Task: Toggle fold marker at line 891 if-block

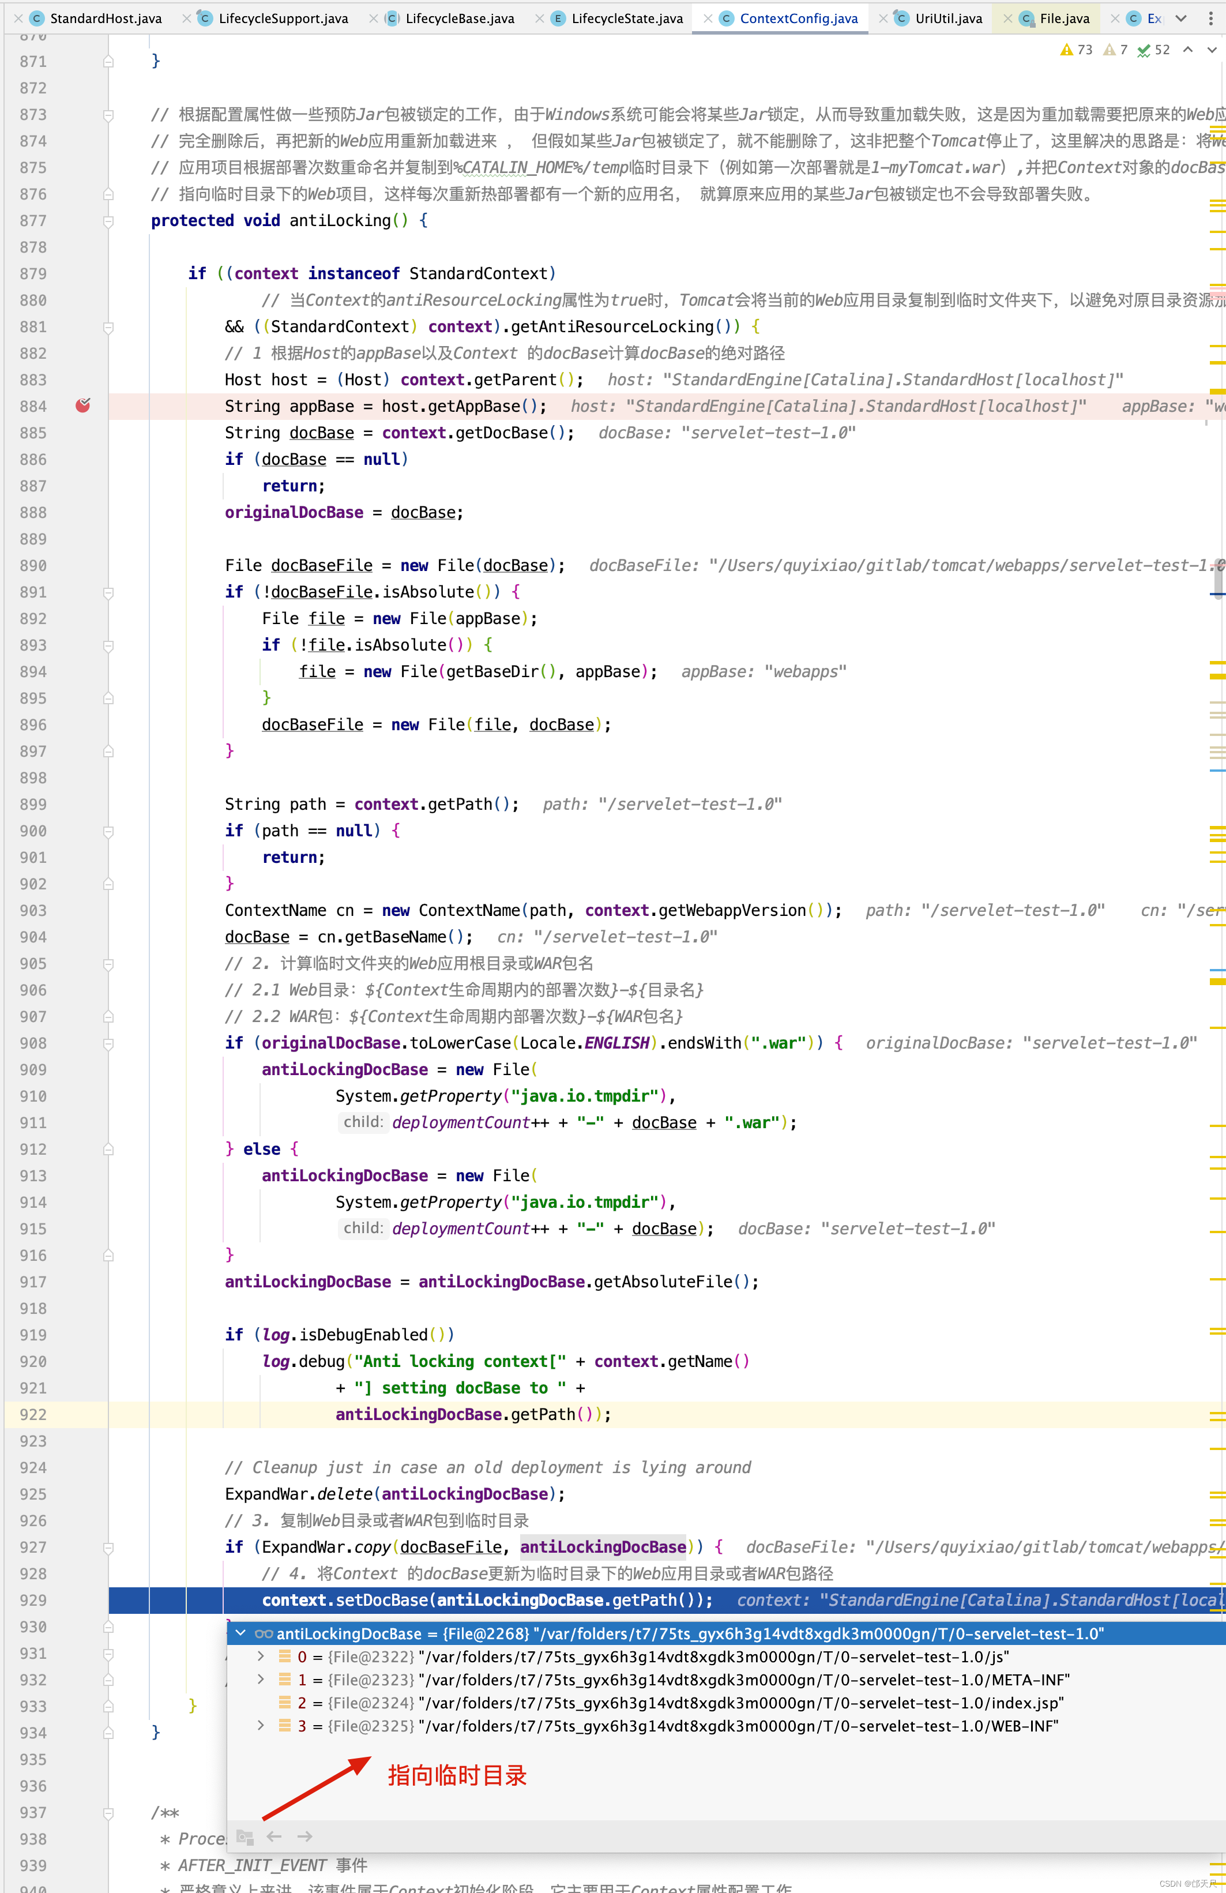Action: click(x=108, y=592)
